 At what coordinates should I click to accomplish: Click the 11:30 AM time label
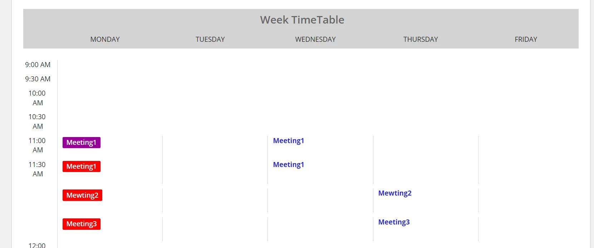pos(37,169)
